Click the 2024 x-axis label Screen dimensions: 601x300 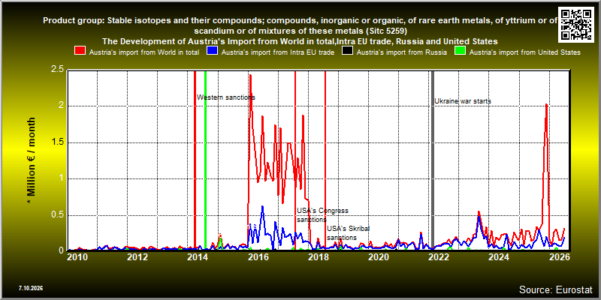(x=499, y=258)
